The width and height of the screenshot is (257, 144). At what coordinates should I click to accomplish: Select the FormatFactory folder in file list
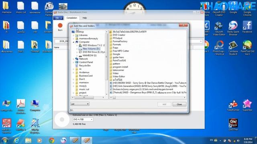[120, 41]
